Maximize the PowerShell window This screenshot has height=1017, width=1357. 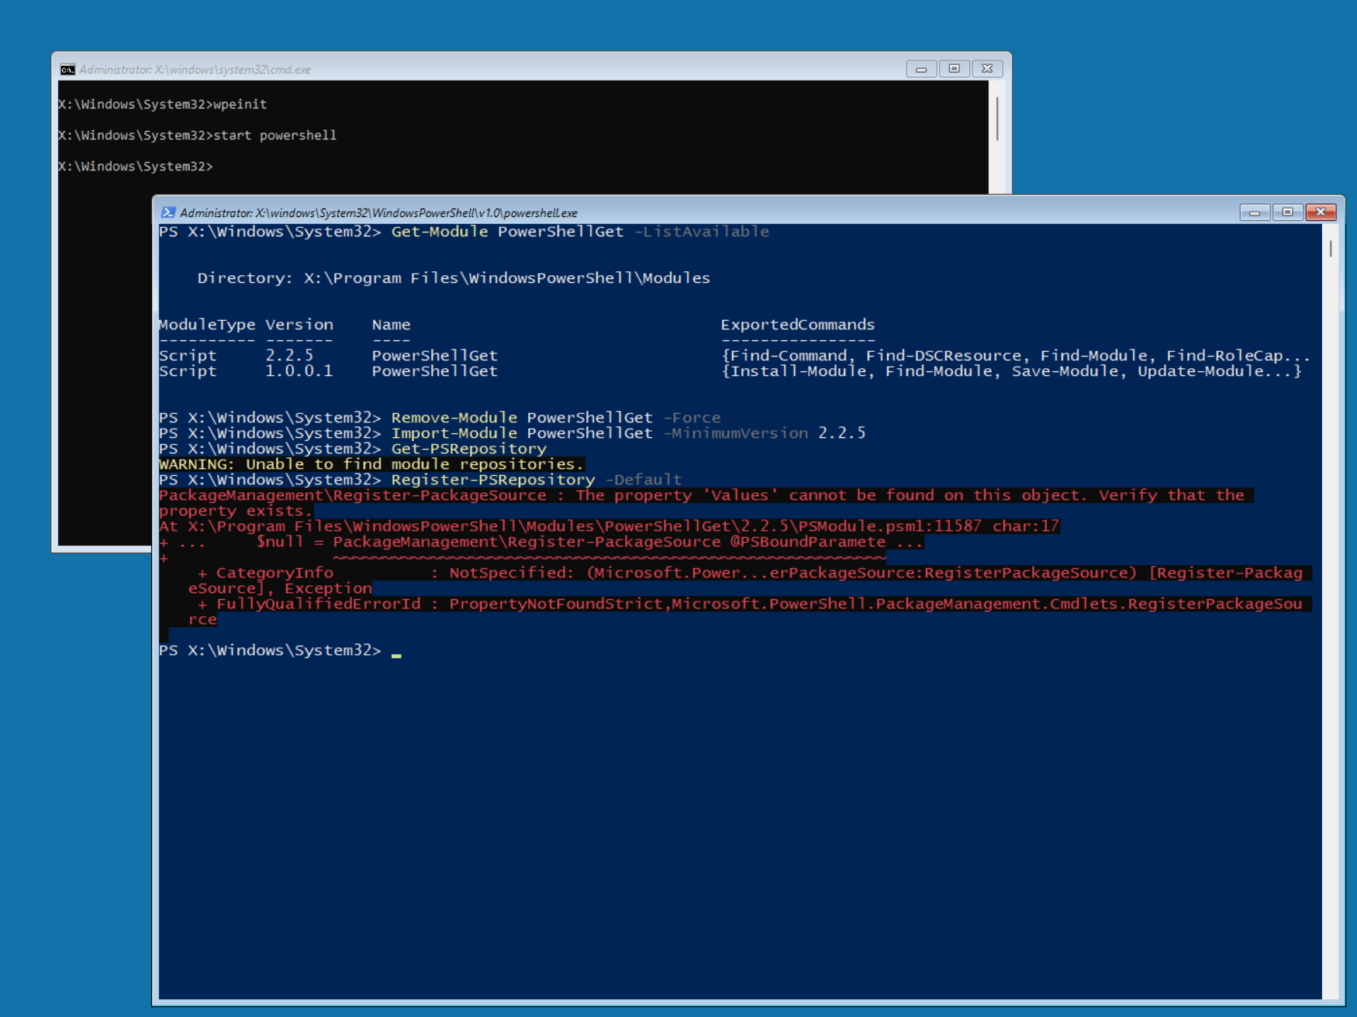tap(1287, 212)
